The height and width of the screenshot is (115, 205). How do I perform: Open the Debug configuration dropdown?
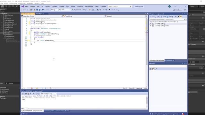point(54,10)
